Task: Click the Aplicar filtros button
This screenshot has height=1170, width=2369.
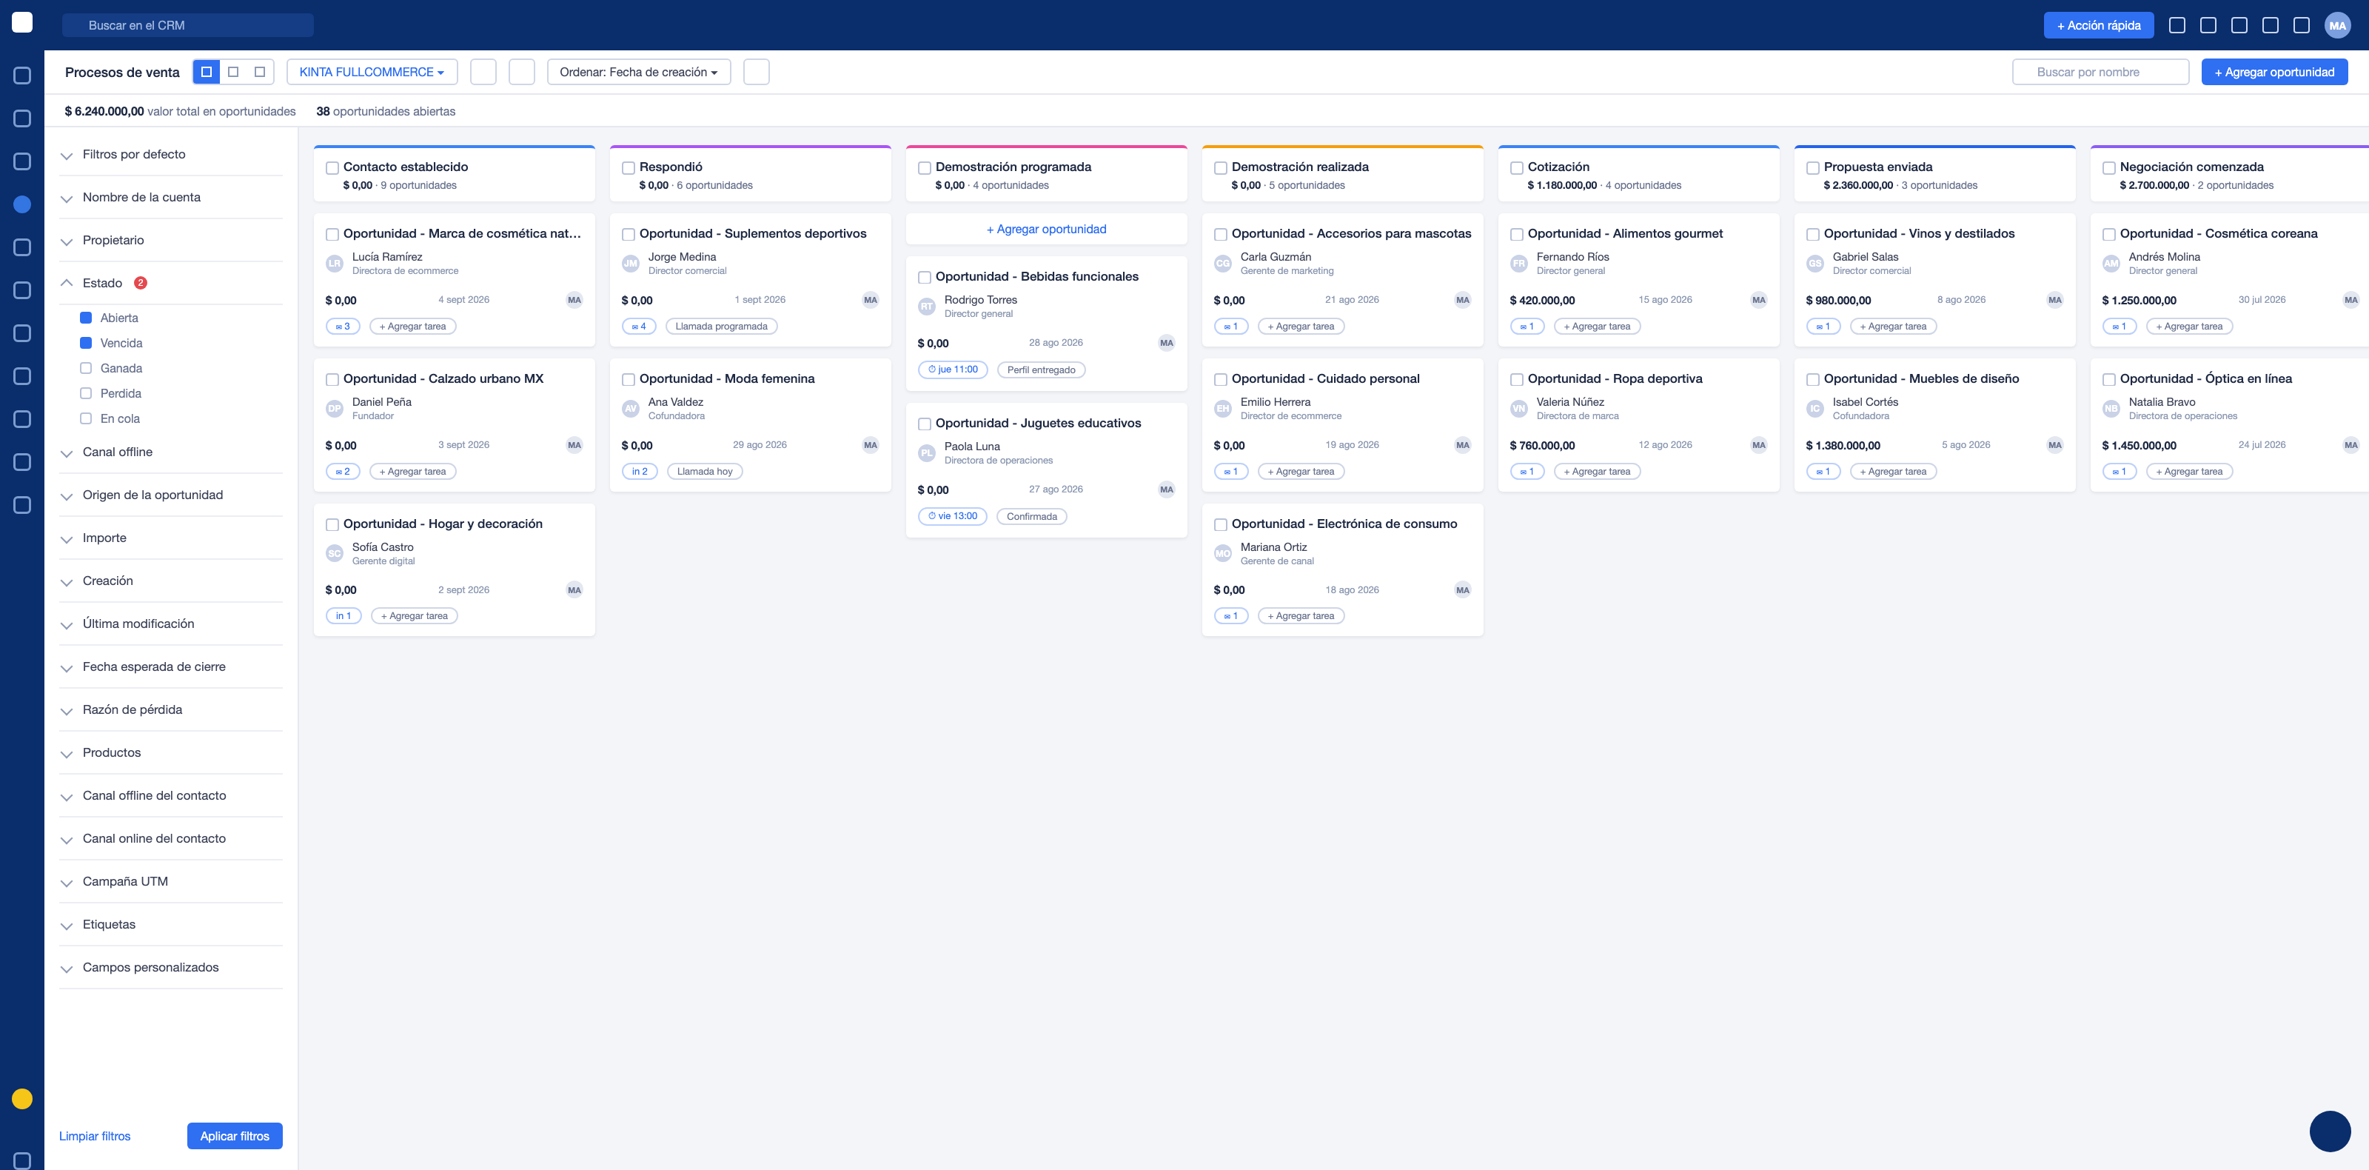Action: (235, 1136)
